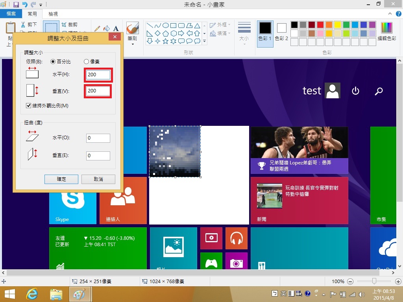Click the Paint Help question mark icon
403x302 pixels.
398,14
